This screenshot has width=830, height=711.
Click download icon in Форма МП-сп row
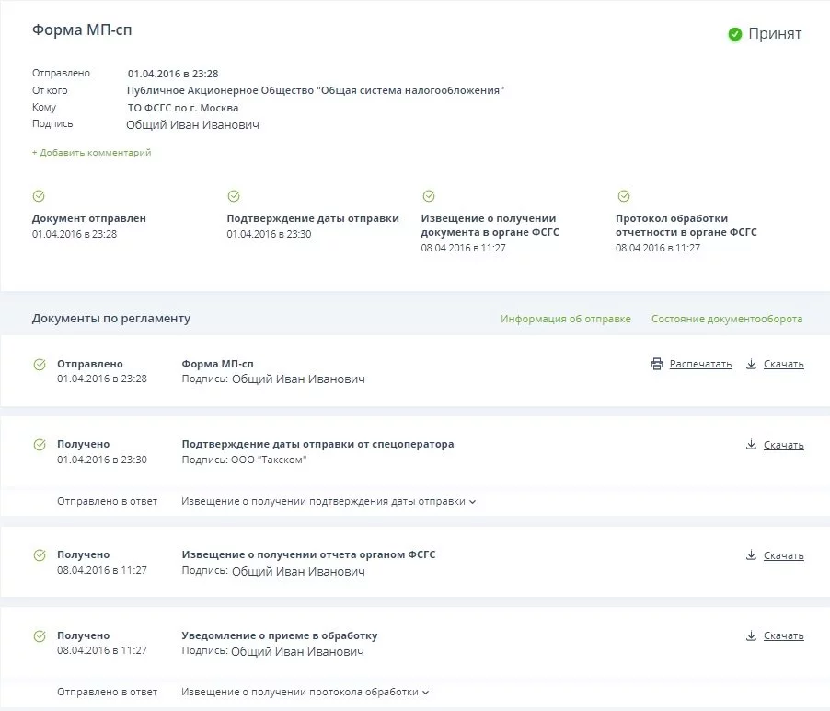(751, 364)
